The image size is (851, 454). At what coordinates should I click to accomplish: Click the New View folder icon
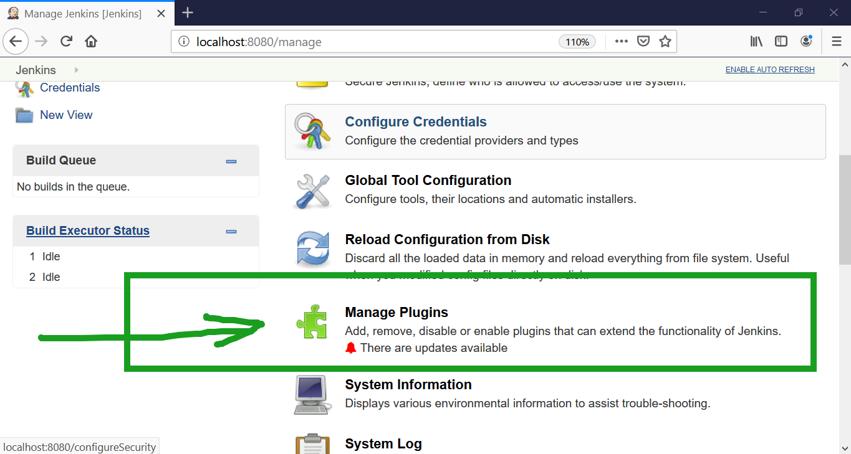pos(24,115)
